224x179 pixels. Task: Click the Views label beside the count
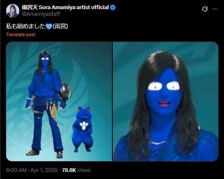click(x=84, y=170)
